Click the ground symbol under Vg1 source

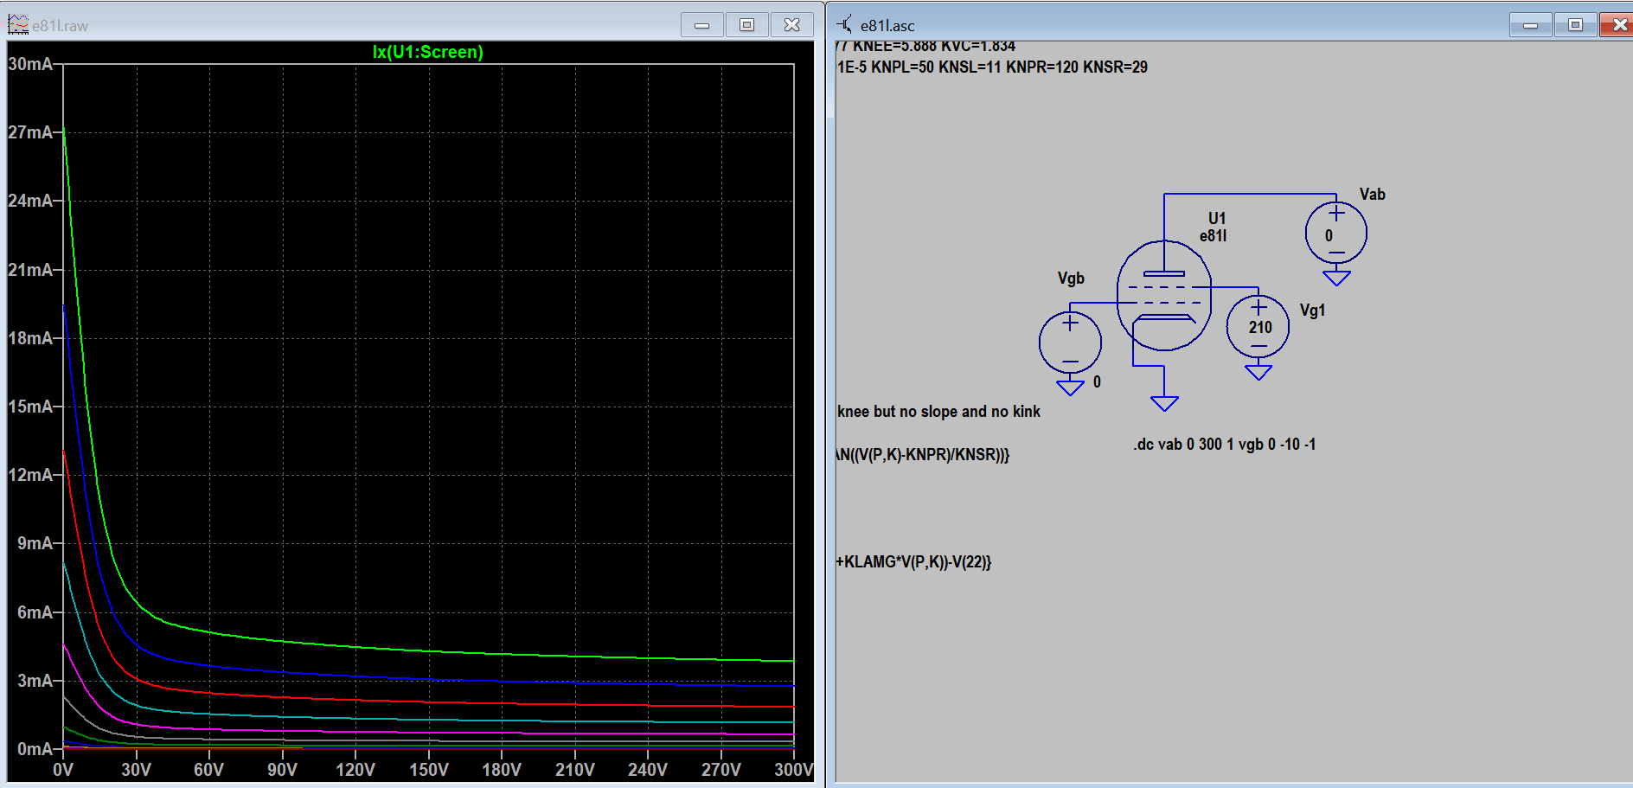(x=1258, y=372)
